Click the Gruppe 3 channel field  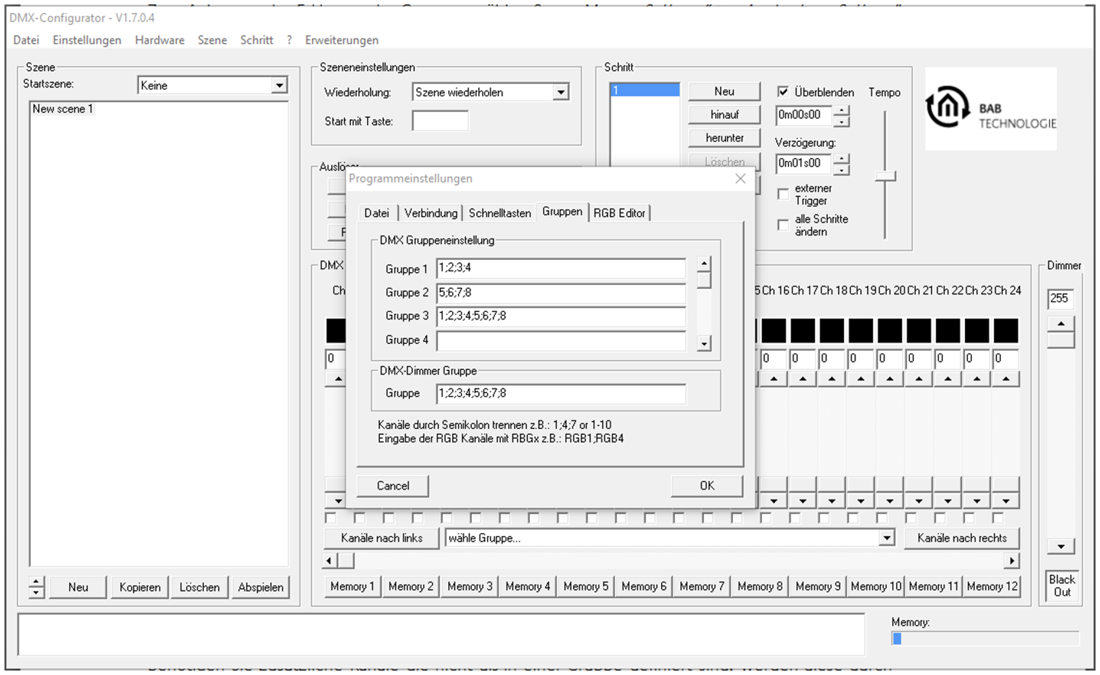561,316
